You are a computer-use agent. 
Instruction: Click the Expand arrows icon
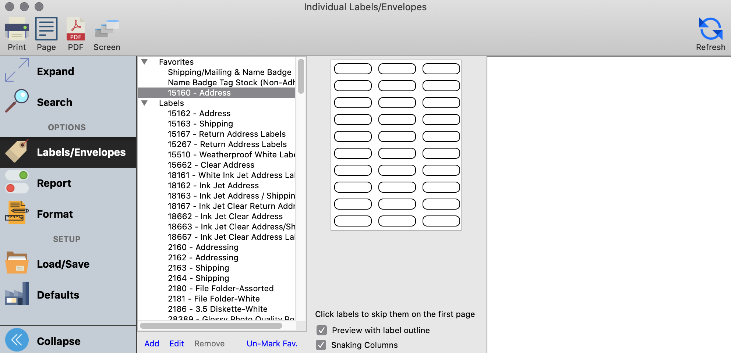coord(17,70)
